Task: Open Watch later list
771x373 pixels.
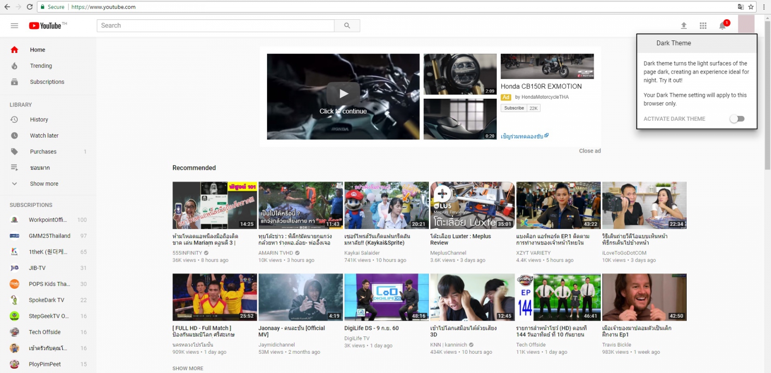Action: [x=44, y=136]
